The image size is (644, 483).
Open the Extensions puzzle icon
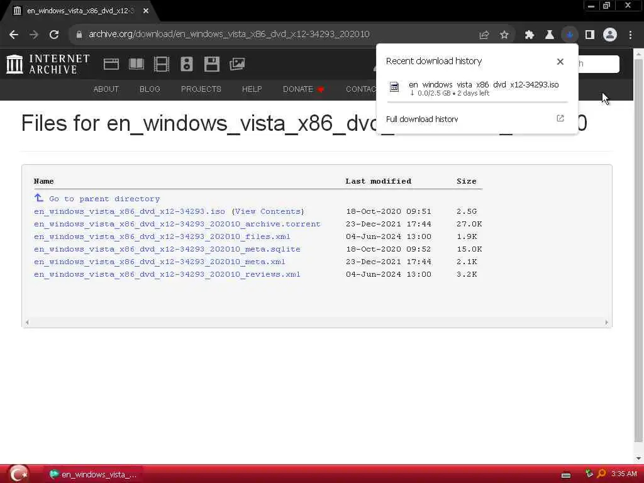pyautogui.click(x=530, y=35)
